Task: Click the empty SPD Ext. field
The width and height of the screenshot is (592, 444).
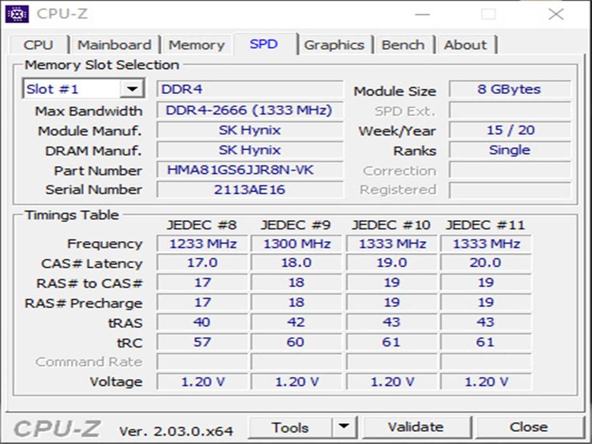Action: [510, 110]
